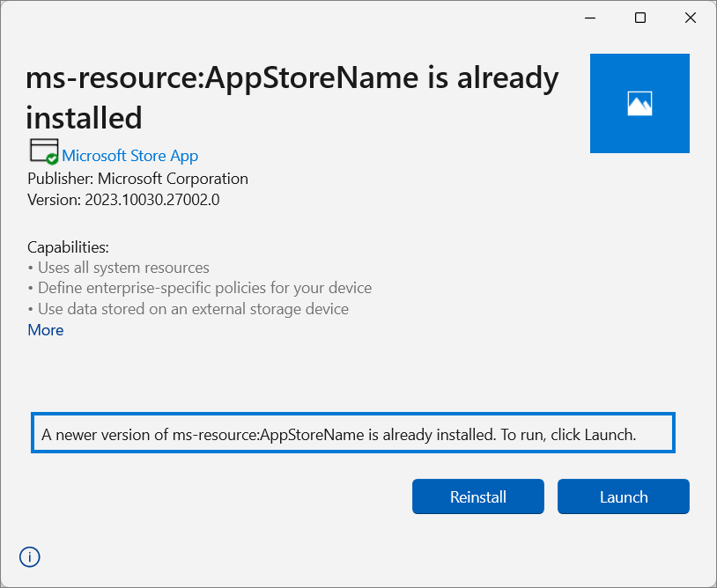
Task: Click the Publisher Microsoft Corporation text
Action: point(135,178)
